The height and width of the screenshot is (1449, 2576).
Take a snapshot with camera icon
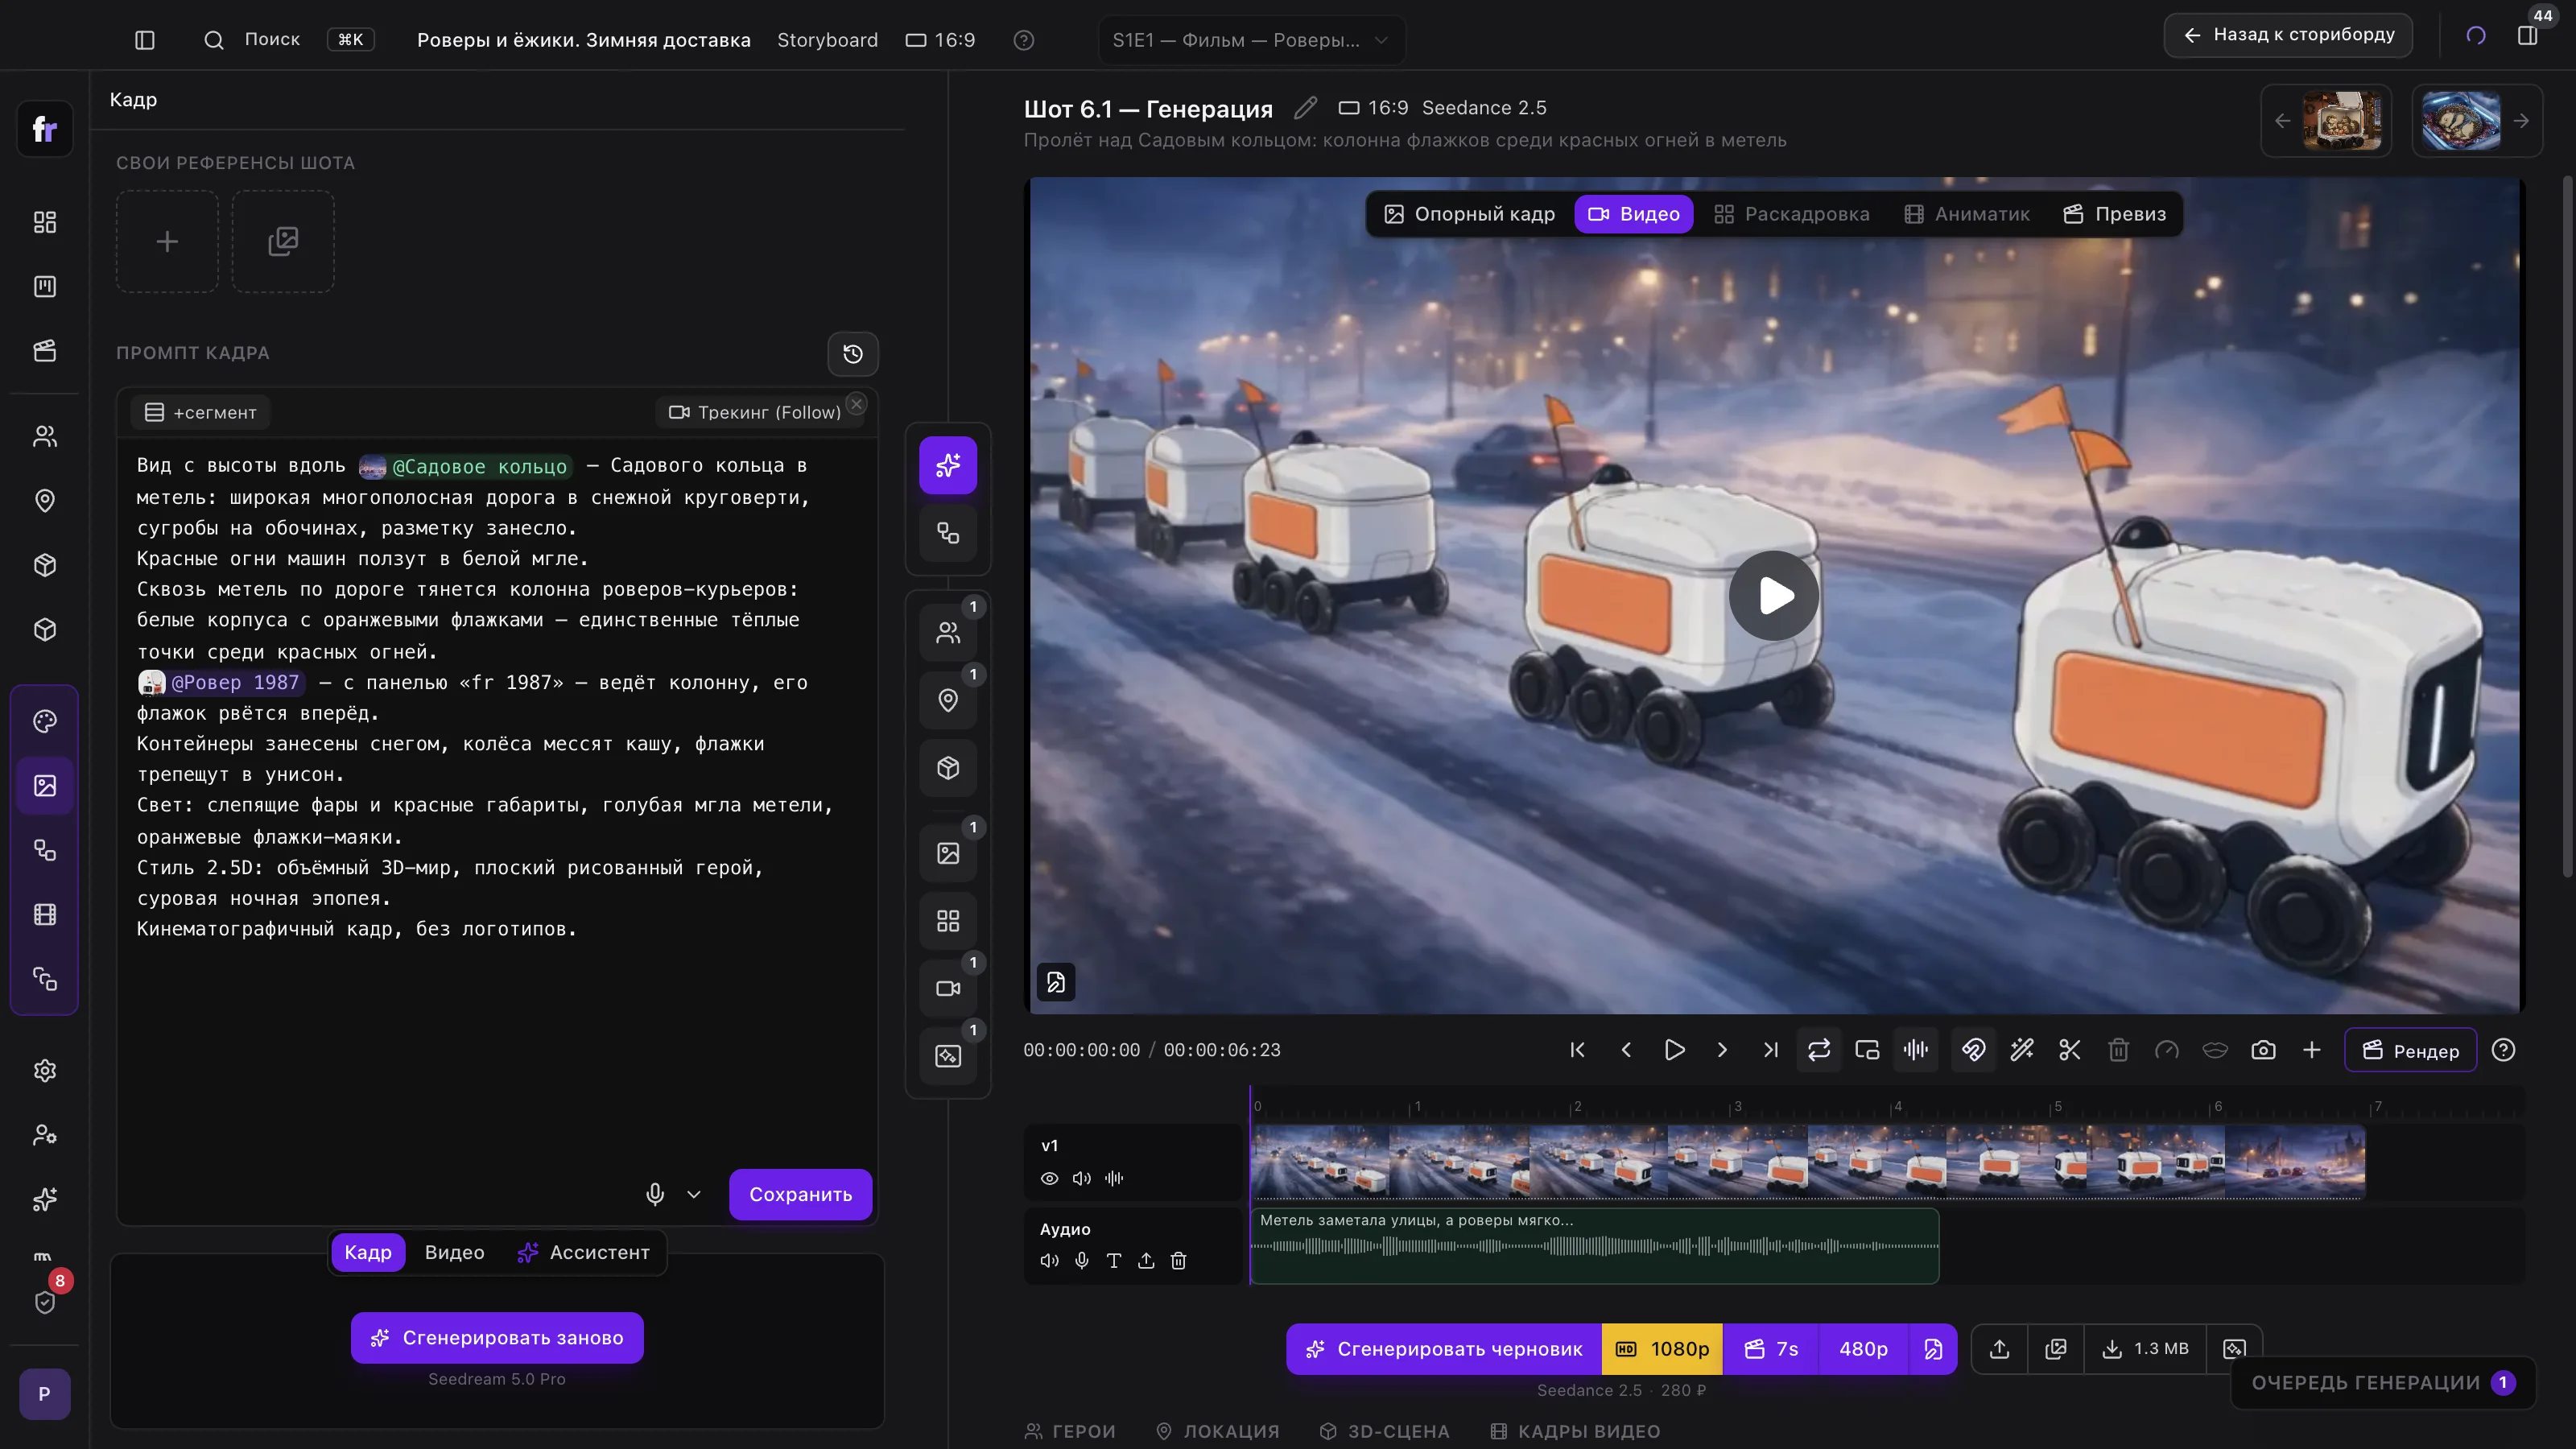click(x=2263, y=1050)
